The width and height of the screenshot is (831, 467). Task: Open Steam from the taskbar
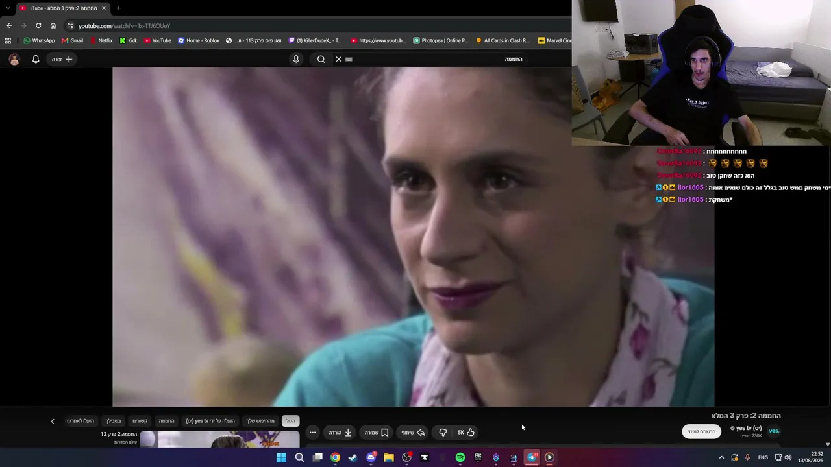[353, 457]
